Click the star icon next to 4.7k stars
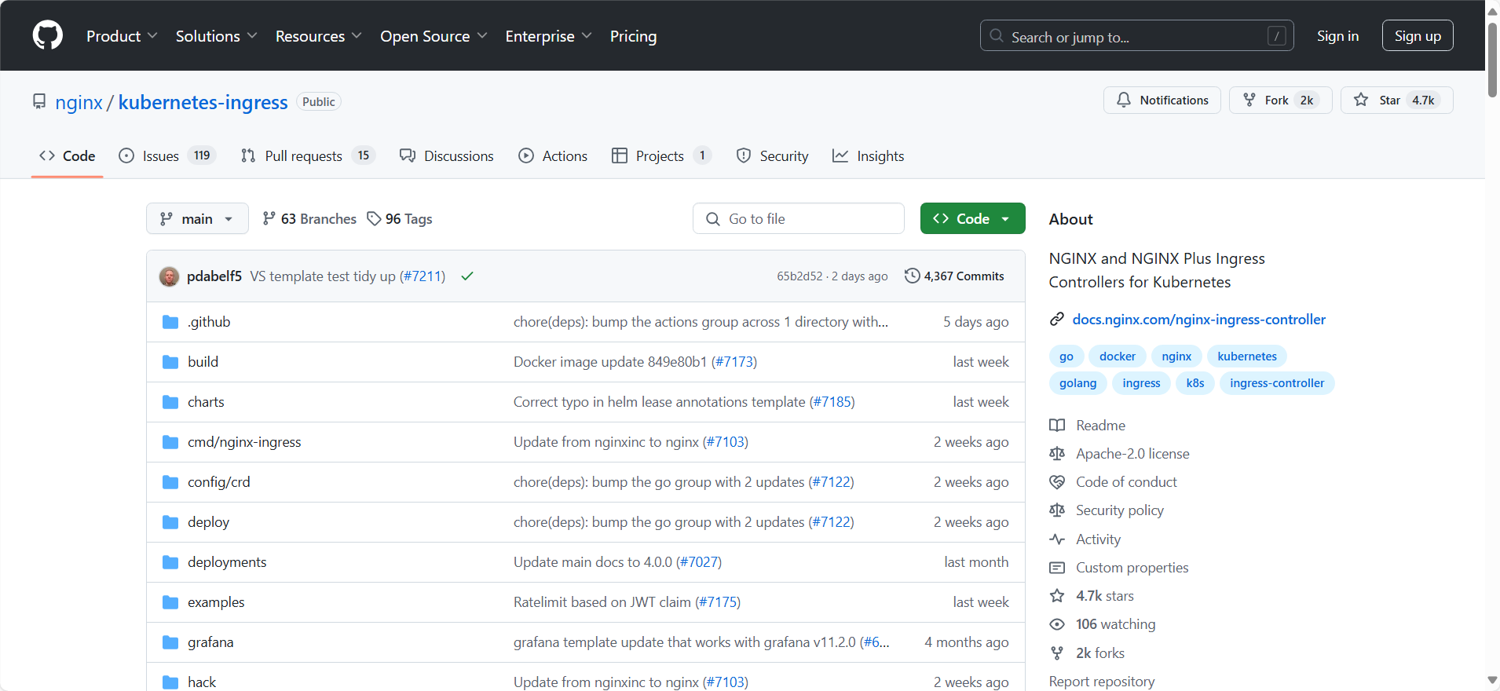 pyautogui.click(x=1057, y=596)
